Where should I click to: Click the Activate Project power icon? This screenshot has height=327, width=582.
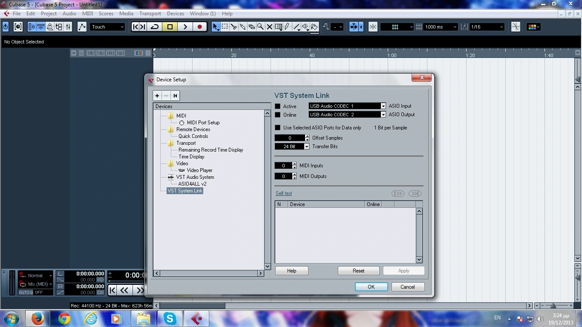[6, 27]
